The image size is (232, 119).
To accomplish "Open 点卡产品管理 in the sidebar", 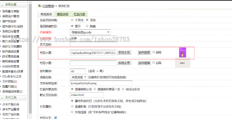I will click(11, 109).
